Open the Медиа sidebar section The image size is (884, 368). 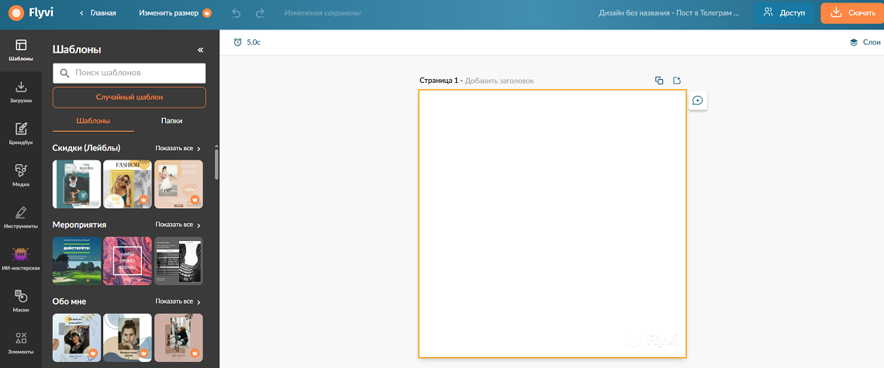coord(21,175)
